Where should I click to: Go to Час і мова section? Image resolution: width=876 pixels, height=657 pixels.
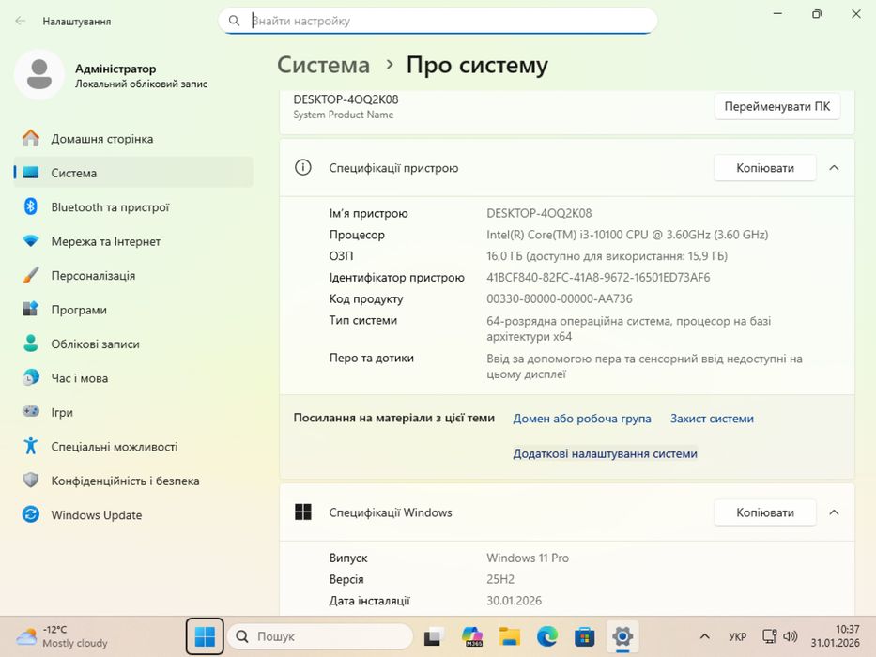(x=133, y=377)
